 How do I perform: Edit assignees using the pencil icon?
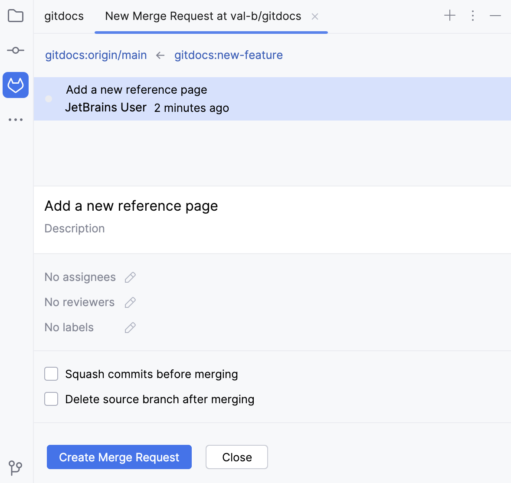coord(130,277)
